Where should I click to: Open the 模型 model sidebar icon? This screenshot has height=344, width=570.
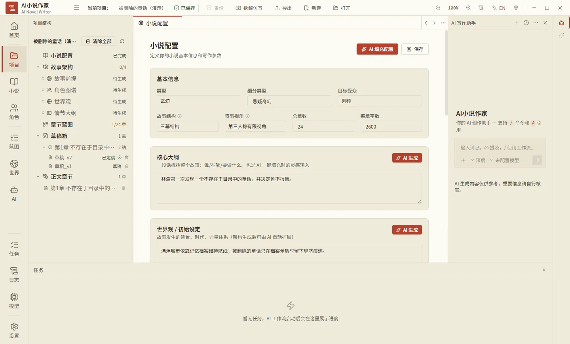[14, 301]
